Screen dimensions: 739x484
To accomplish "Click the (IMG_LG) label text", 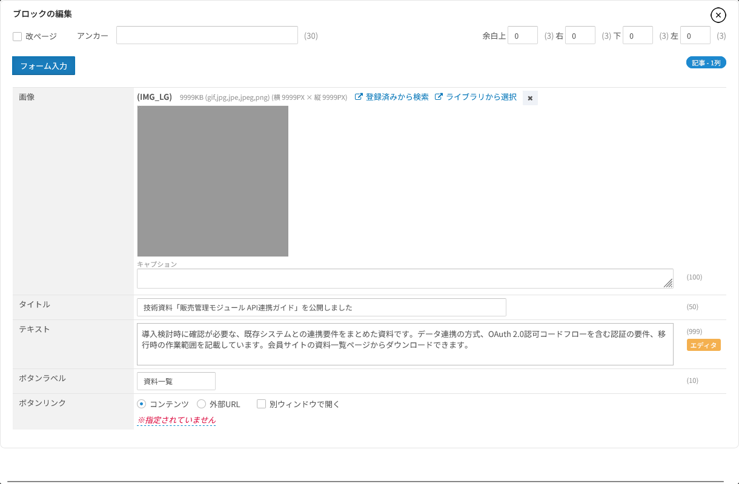I will [154, 97].
